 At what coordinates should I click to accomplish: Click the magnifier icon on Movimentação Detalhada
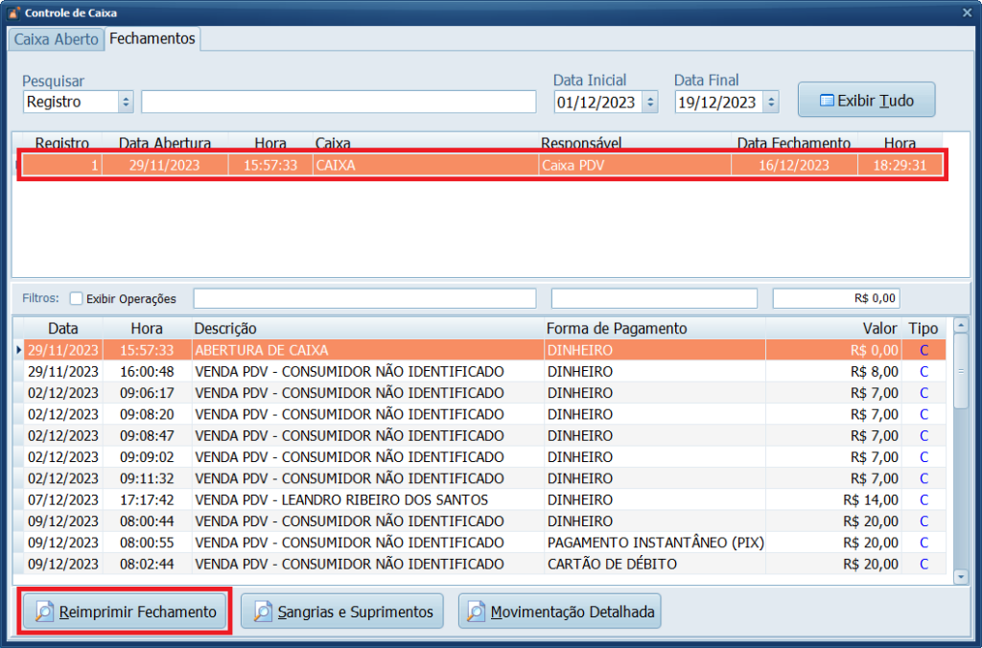click(x=476, y=612)
